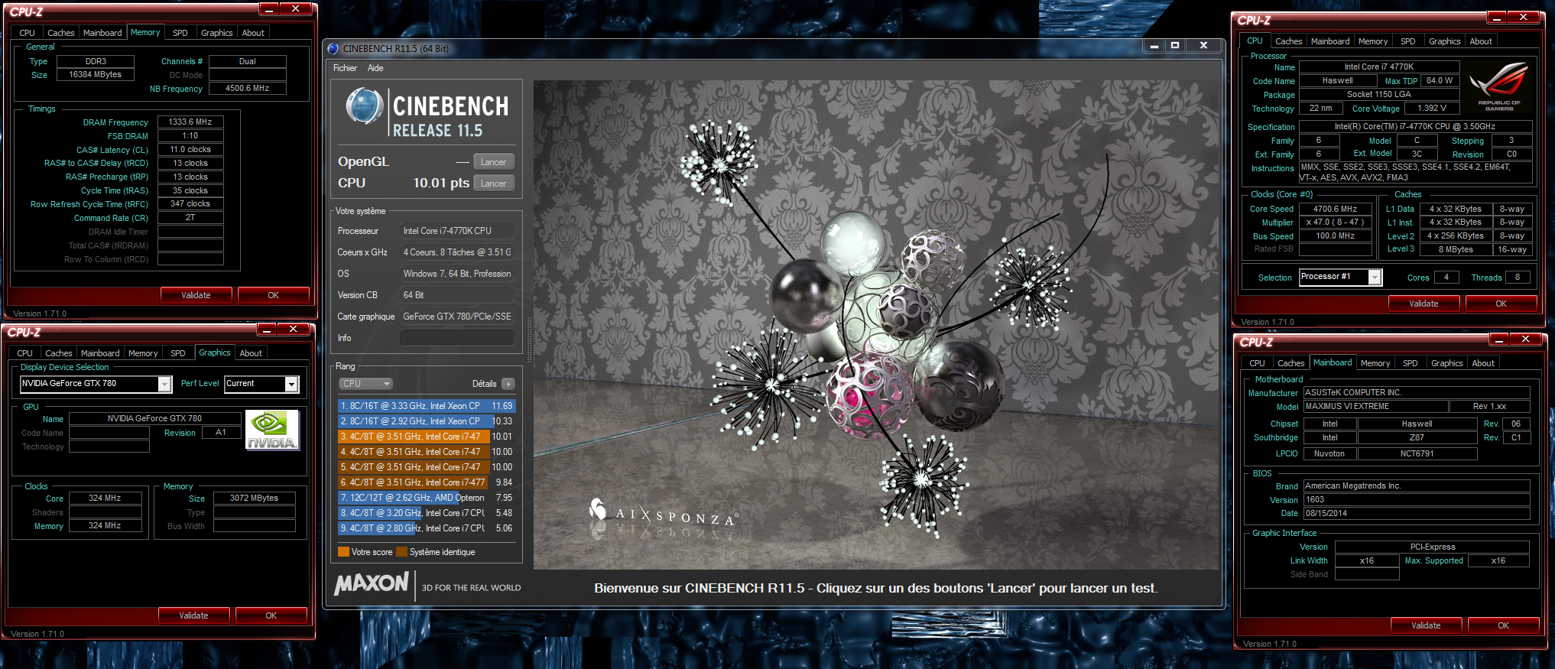
Task: Click OK in the CPU-Z Graphics window
Action: (x=271, y=615)
